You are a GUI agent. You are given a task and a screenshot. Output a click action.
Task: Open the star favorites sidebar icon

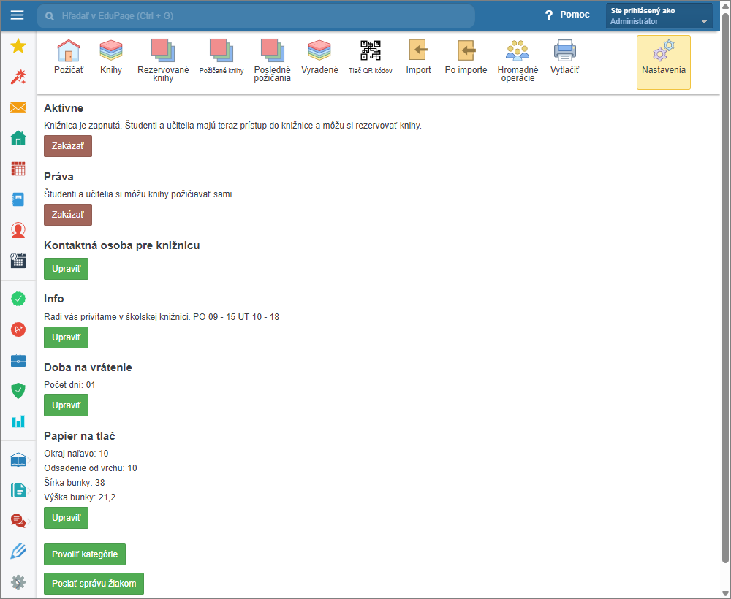click(18, 46)
